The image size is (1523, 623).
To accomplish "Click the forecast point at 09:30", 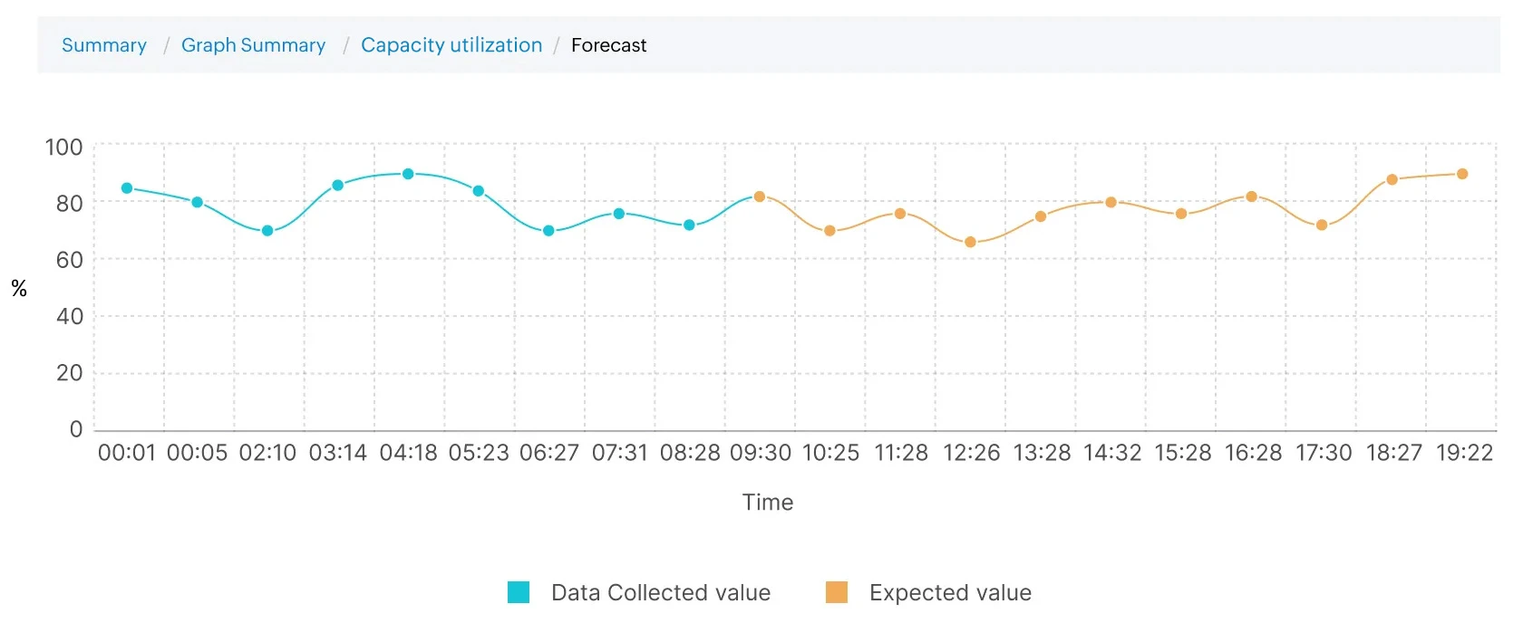I will pyautogui.click(x=760, y=196).
